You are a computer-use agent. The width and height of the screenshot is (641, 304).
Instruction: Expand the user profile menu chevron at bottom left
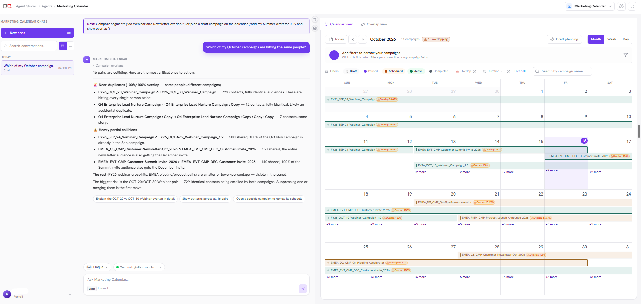tap(70, 295)
